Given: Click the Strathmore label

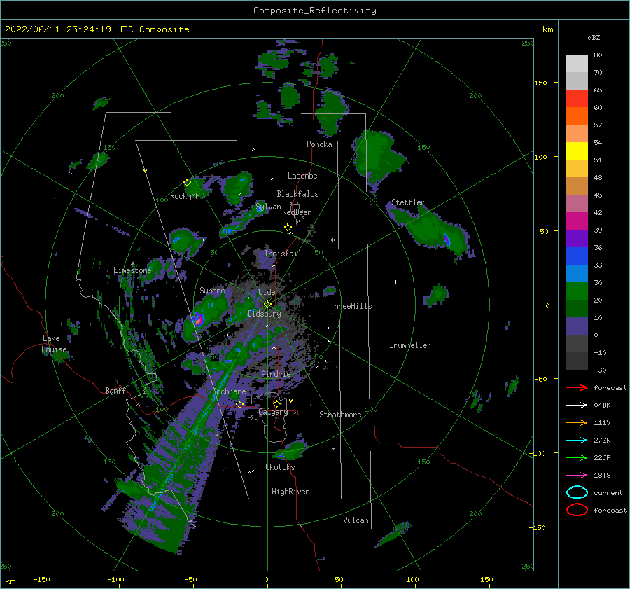Looking at the screenshot, I should point(340,415).
